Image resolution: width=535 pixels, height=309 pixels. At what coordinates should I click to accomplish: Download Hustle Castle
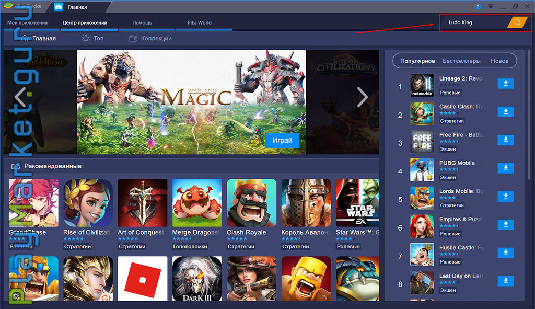506,253
